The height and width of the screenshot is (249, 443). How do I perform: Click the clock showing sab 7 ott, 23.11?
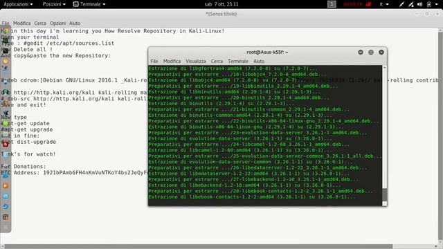click(x=221, y=4)
